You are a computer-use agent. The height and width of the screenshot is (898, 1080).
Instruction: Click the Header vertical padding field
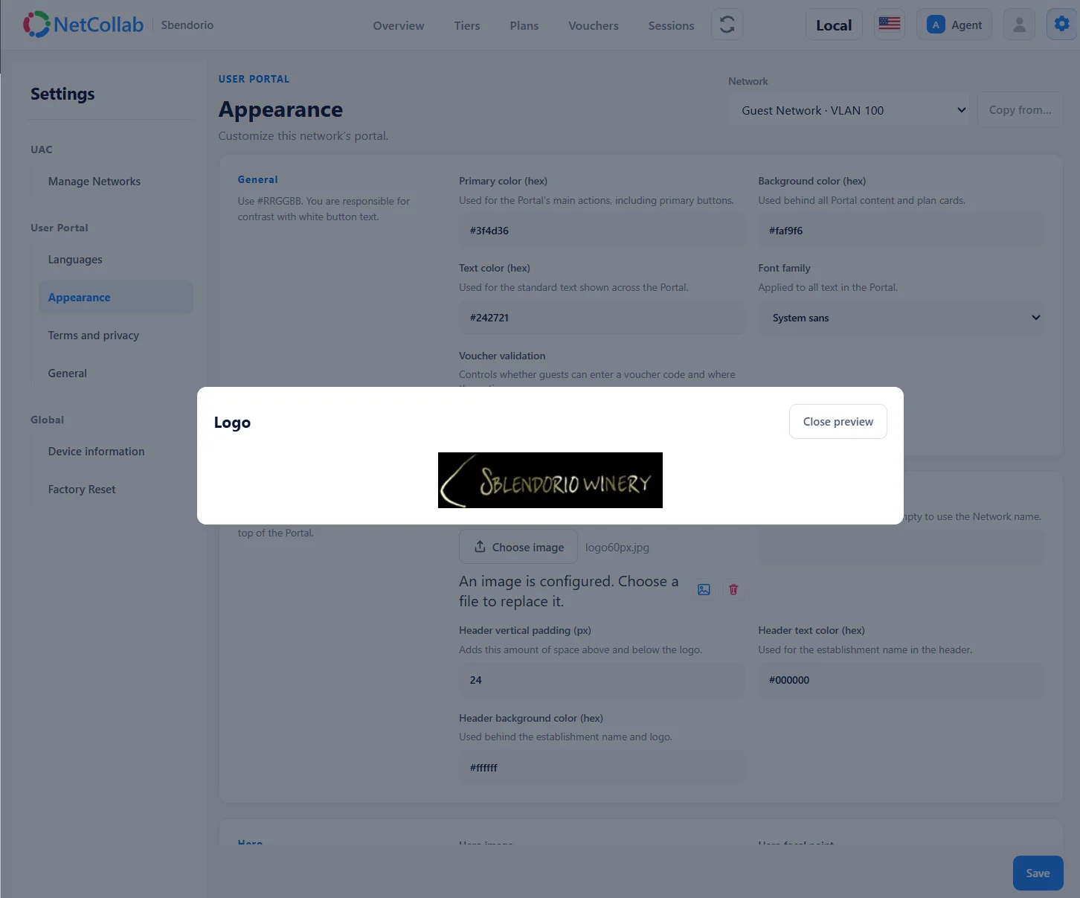click(x=602, y=680)
